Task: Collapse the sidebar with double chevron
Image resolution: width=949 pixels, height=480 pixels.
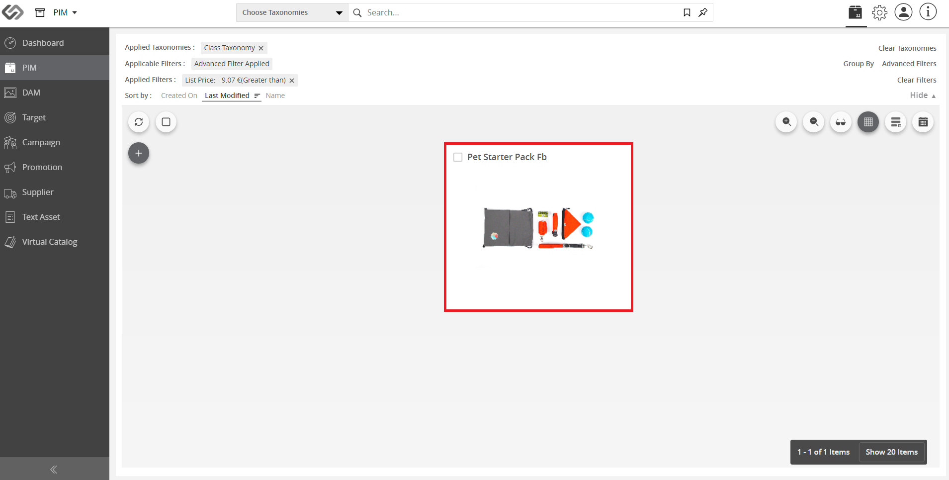Action: (54, 469)
